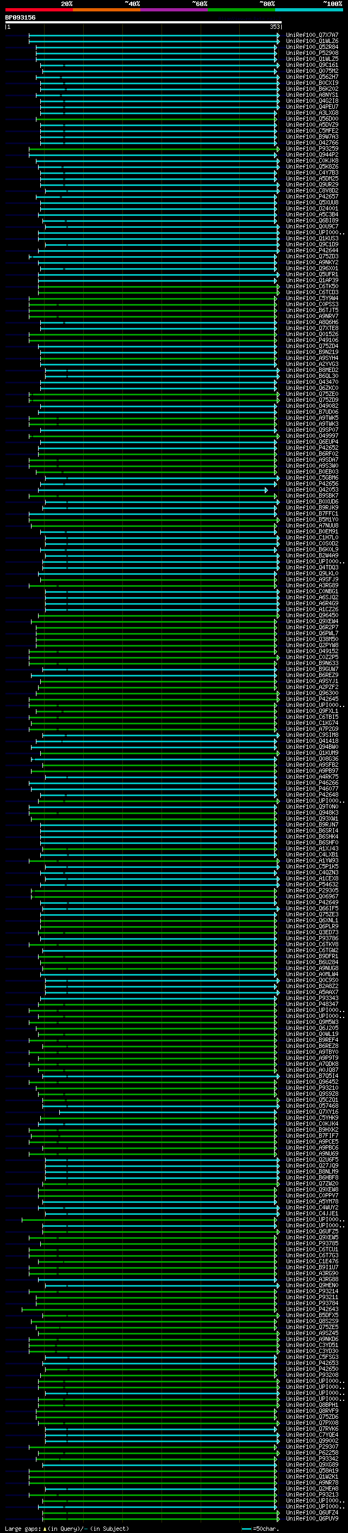Select the UniRef100_P42643 label

(x=312, y=1309)
